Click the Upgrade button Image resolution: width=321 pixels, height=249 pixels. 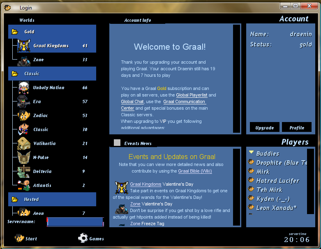(265, 128)
